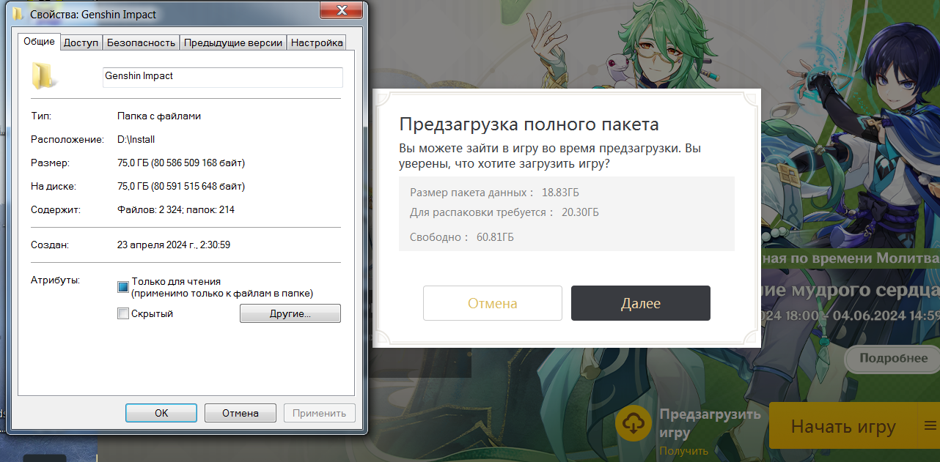Viewport: 940px width, 462px height.
Task: Confirm the properties dialog with OK
Action: click(161, 413)
